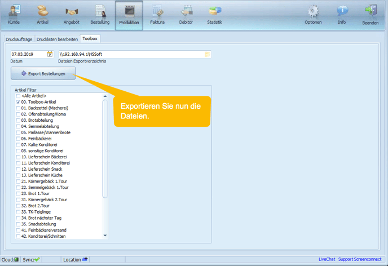The width and height of the screenshot is (388, 266).
Task: Open the Kunde module icon
Action: click(x=14, y=11)
